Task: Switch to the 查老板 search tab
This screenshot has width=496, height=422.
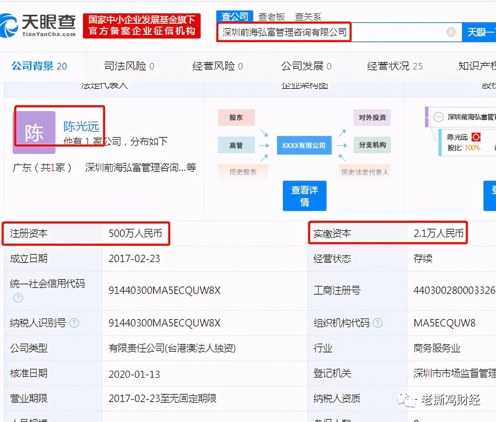Action: [271, 17]
